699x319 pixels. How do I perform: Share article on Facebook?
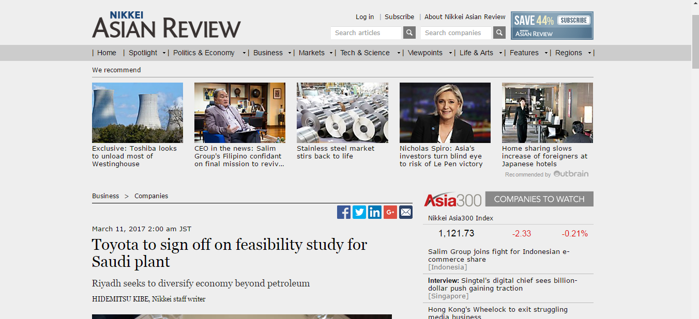(x=344, y=212)
